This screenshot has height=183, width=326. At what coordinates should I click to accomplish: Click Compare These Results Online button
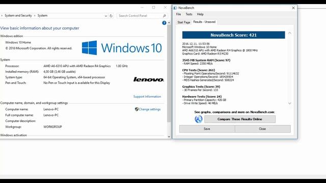coord(240,119)
